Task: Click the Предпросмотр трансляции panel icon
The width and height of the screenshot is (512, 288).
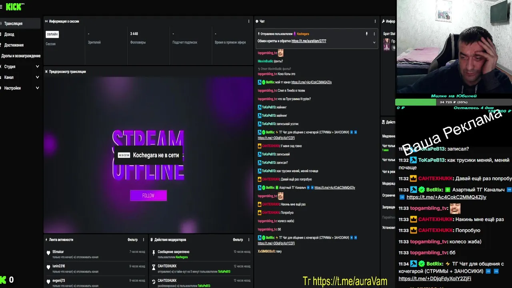Action: coord(46,72)
